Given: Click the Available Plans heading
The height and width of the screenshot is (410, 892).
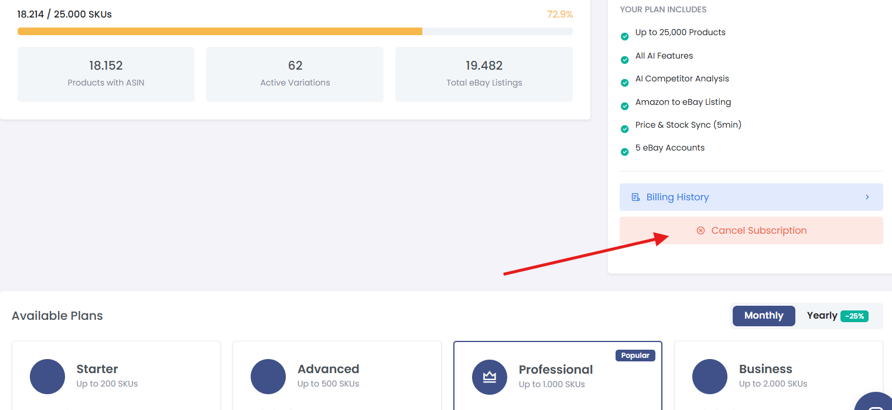Looking at the screenshot, I should [x=57, y=316].
